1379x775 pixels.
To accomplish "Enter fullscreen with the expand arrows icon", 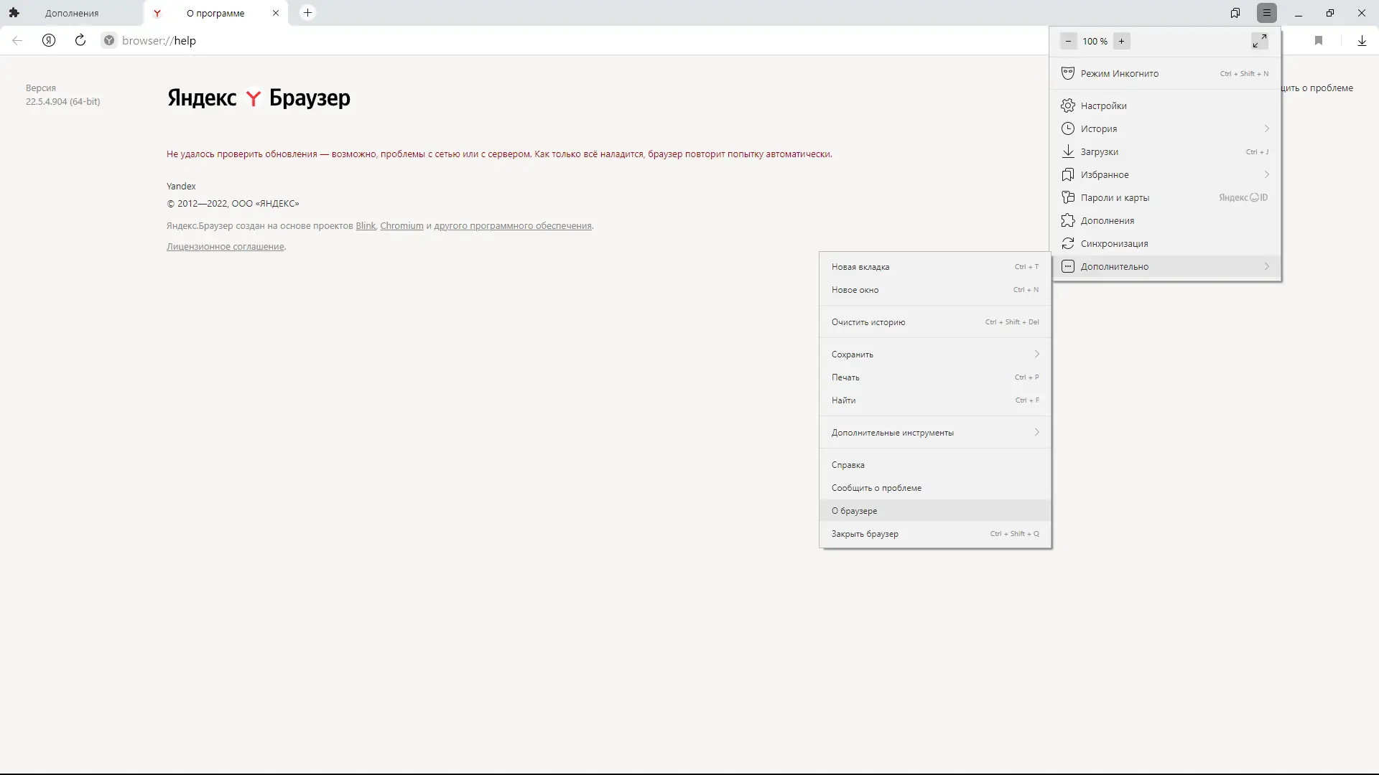I will (x=1259, y=41).
